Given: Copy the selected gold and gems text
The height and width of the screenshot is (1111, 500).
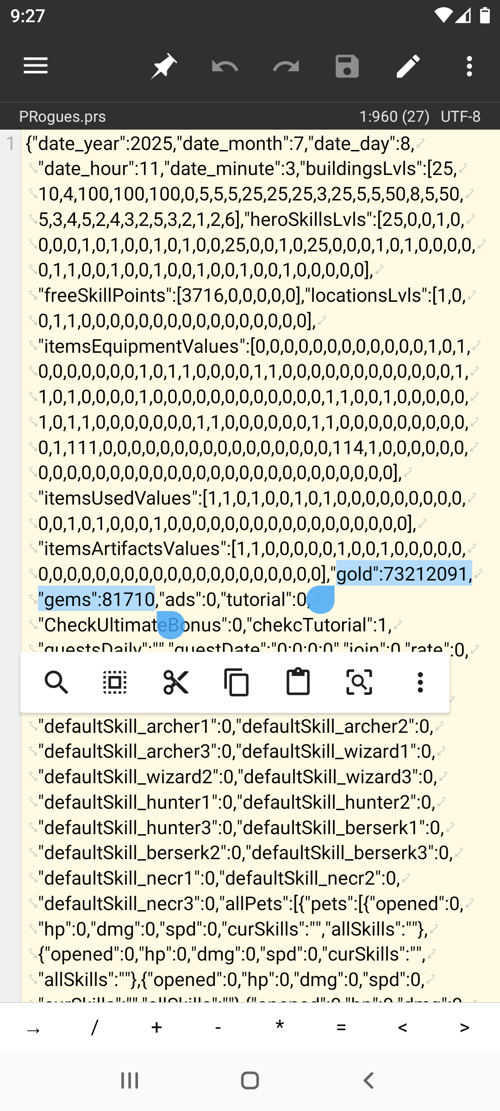Looking at the screenshot, I should pos(237,682).
